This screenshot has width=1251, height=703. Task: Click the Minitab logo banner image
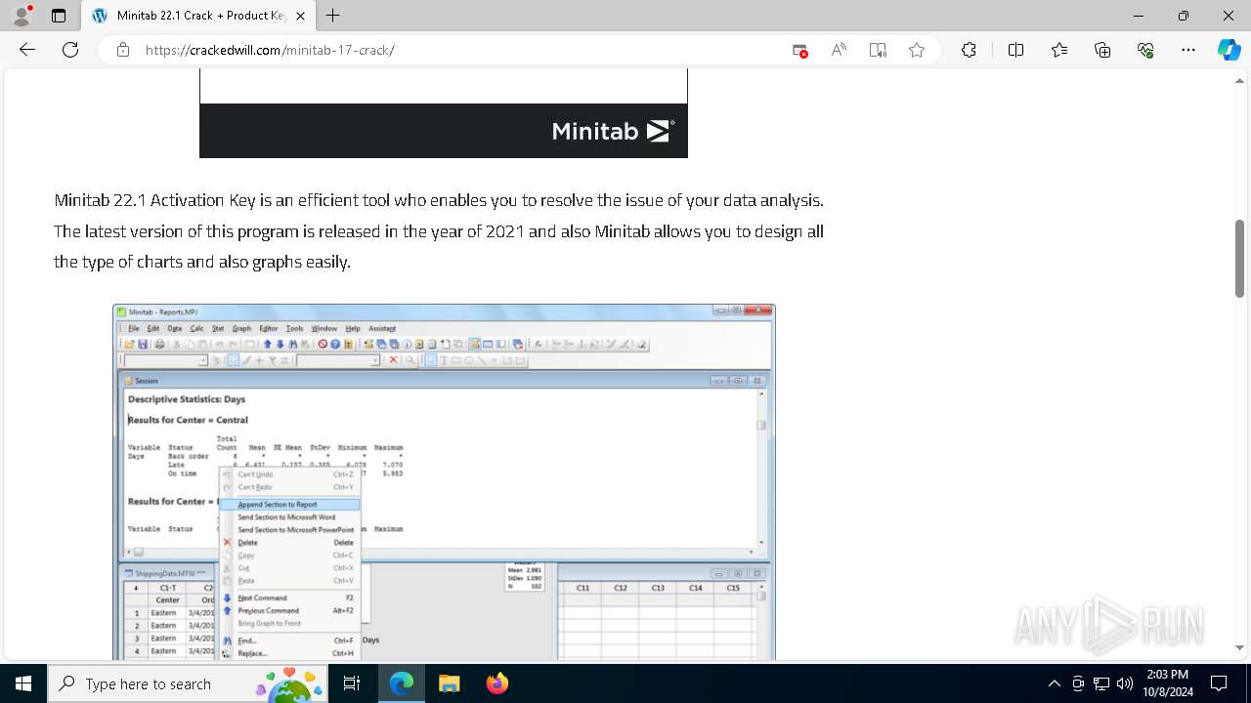tap(444, 113)
